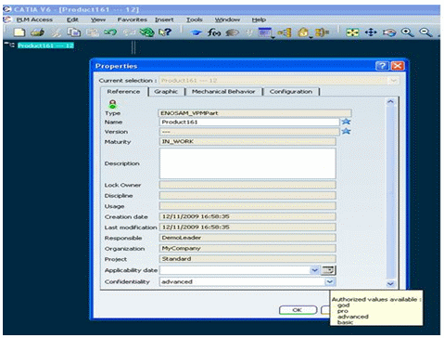Open the Mechanical Behavior tab
444x338 pixels.
(x=223, y=92)
